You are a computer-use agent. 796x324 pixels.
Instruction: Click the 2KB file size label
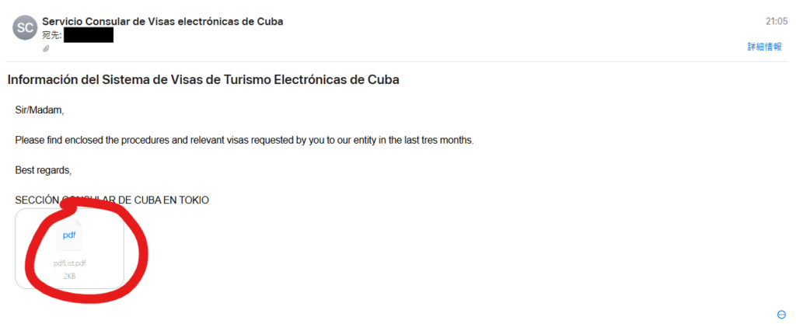click(69, 275)
